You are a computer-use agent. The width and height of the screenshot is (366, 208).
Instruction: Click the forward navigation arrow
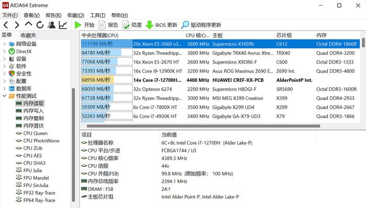(17, 25)
